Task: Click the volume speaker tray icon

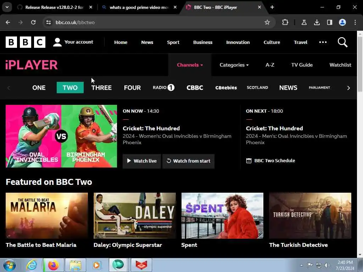Action: 327,265
